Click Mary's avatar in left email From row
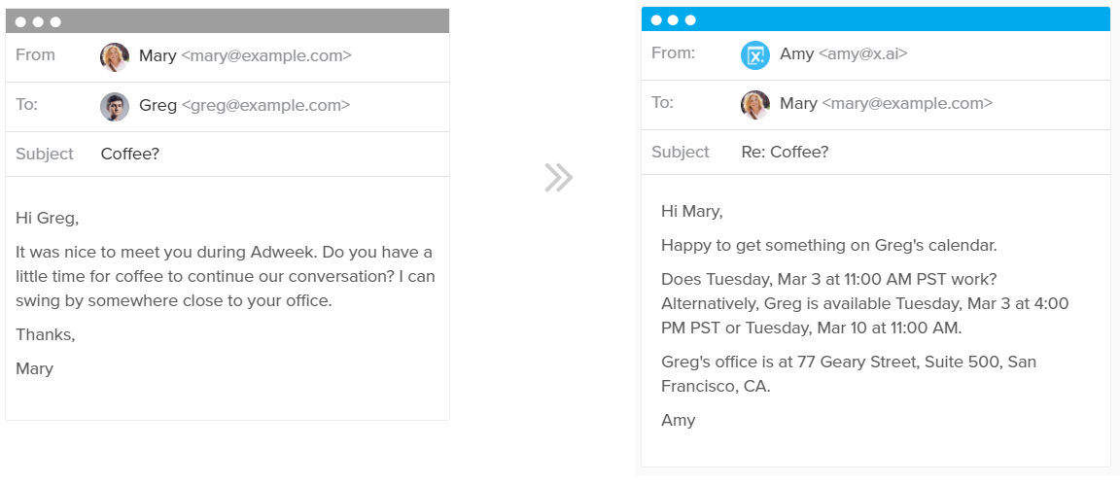 pyautogui.click(x=115, y=57)
